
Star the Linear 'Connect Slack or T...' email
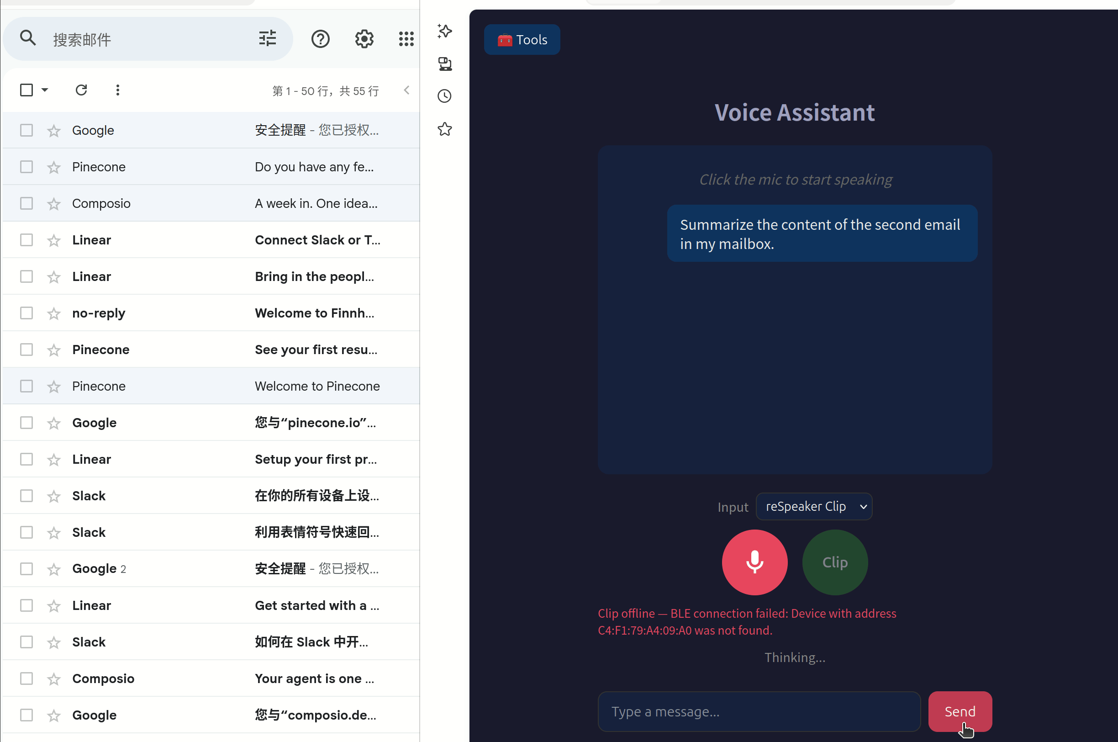click(x=54, y=240)
